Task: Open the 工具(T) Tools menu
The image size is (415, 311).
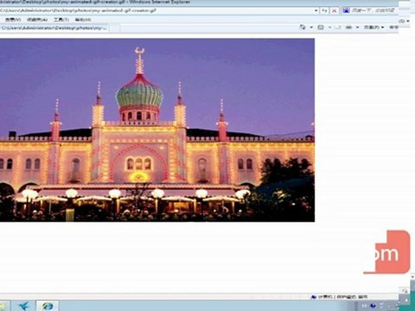Action: [61, 20]
